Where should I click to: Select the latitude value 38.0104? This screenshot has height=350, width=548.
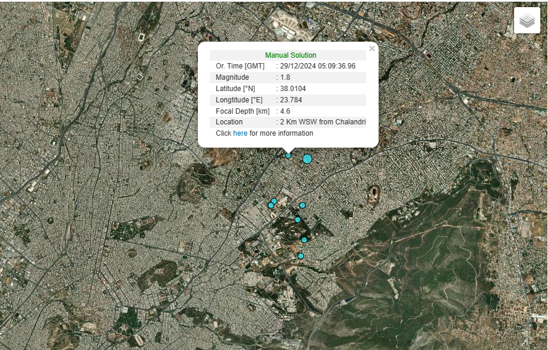point(293,89)
